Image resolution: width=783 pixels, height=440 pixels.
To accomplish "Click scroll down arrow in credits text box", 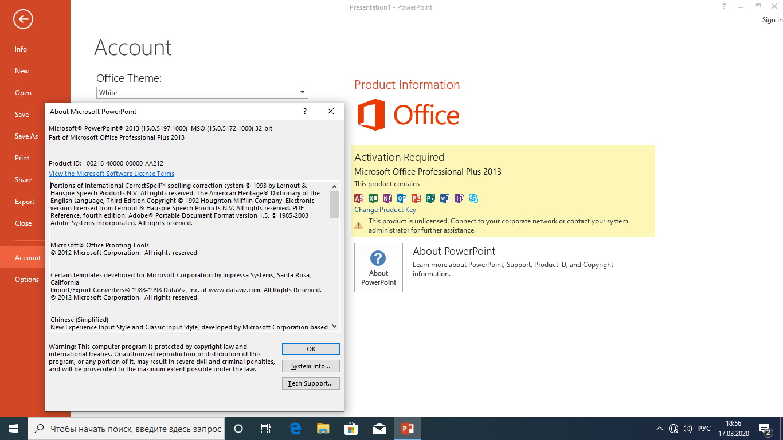I will tap(335, 327).
